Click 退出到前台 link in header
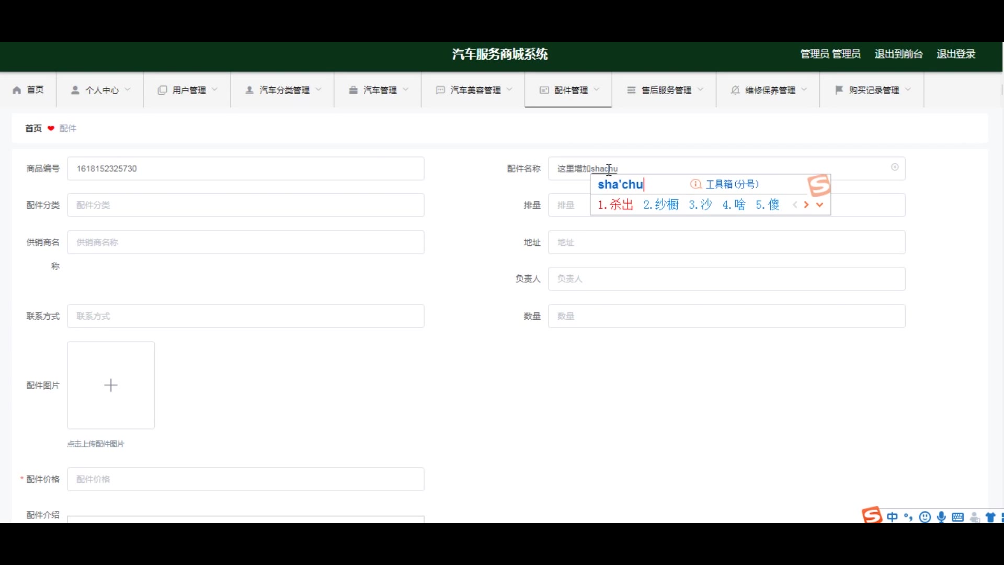Image resolution: width=1004 pixels, height=565 pixels. pos(898,54)
